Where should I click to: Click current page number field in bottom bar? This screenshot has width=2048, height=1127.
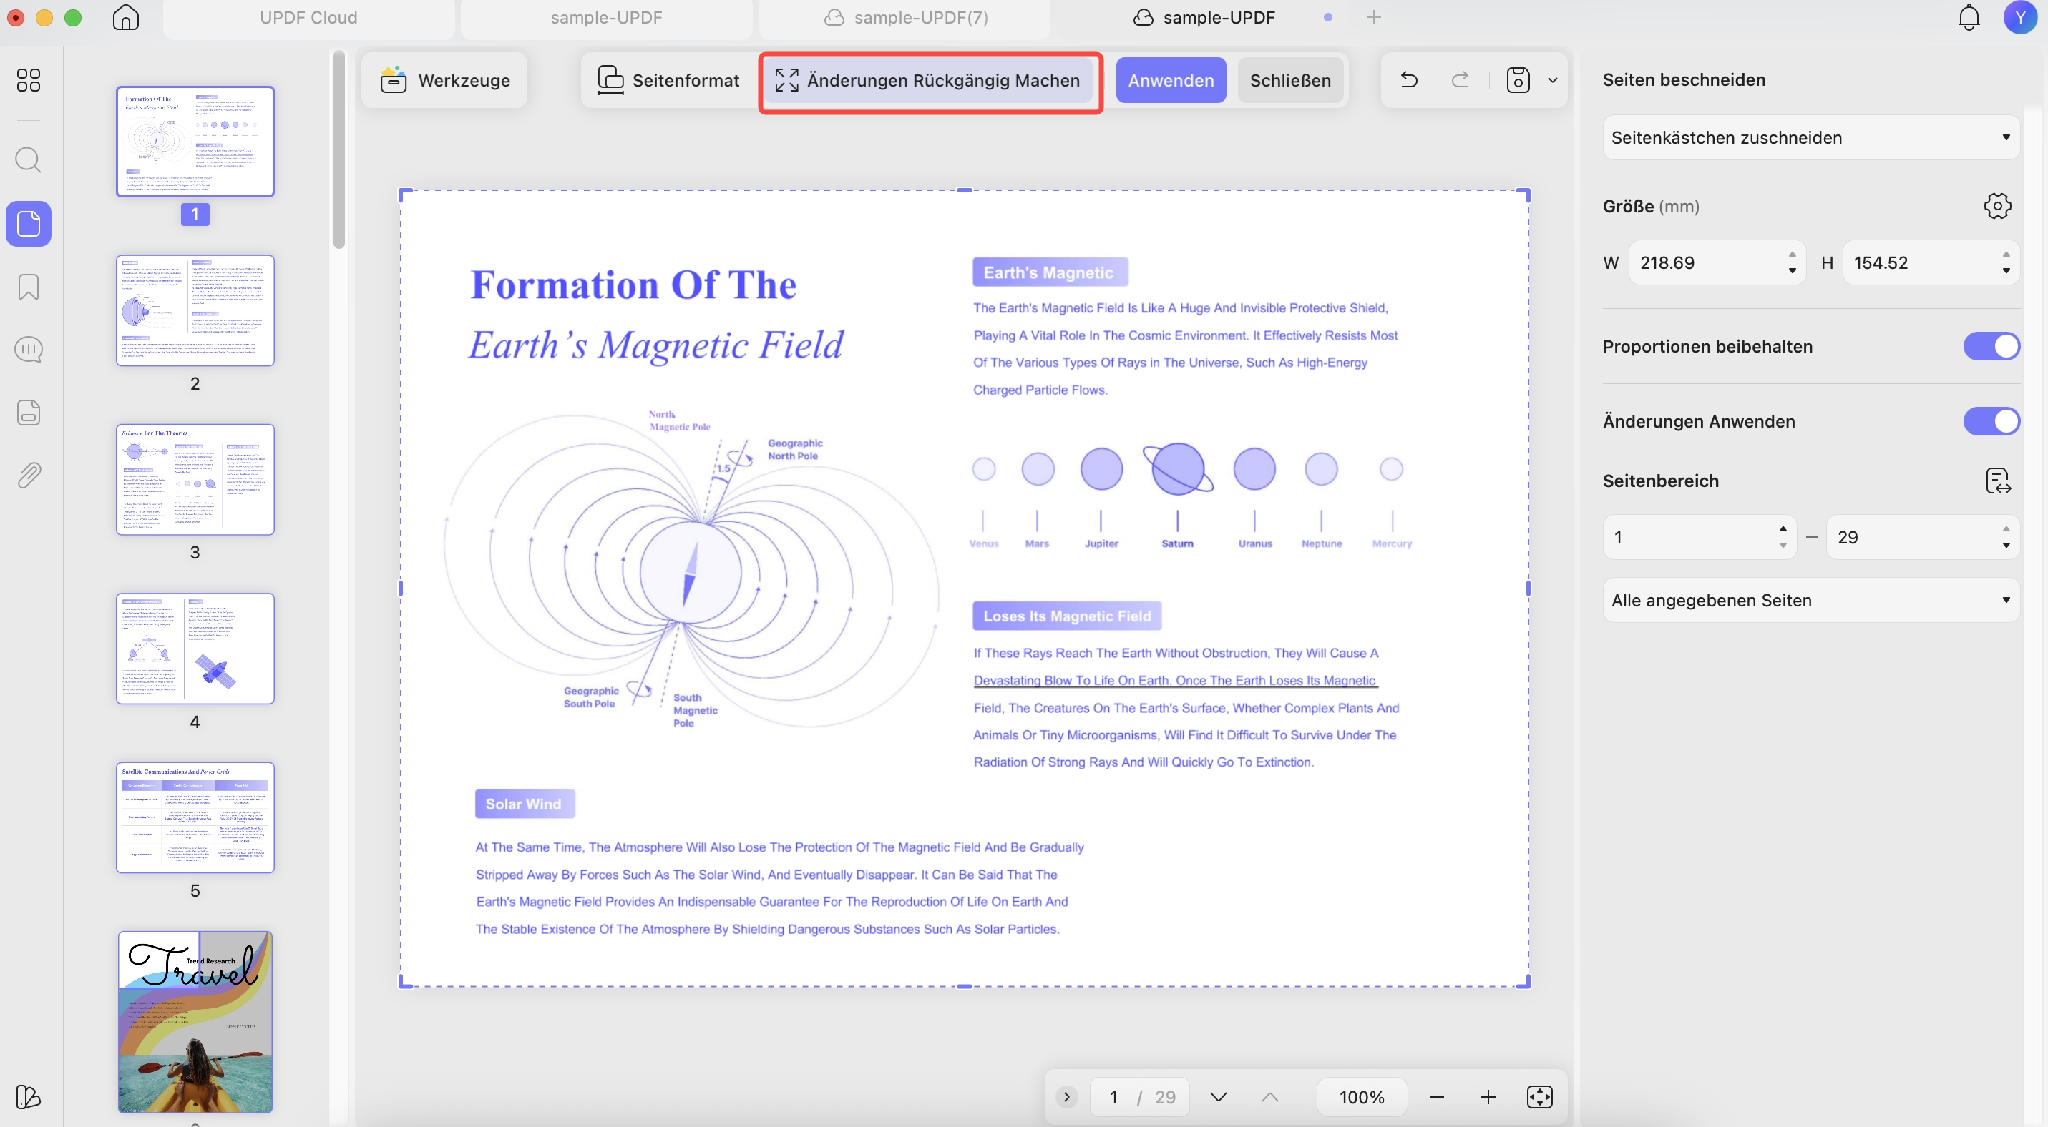[1113, 1097]
